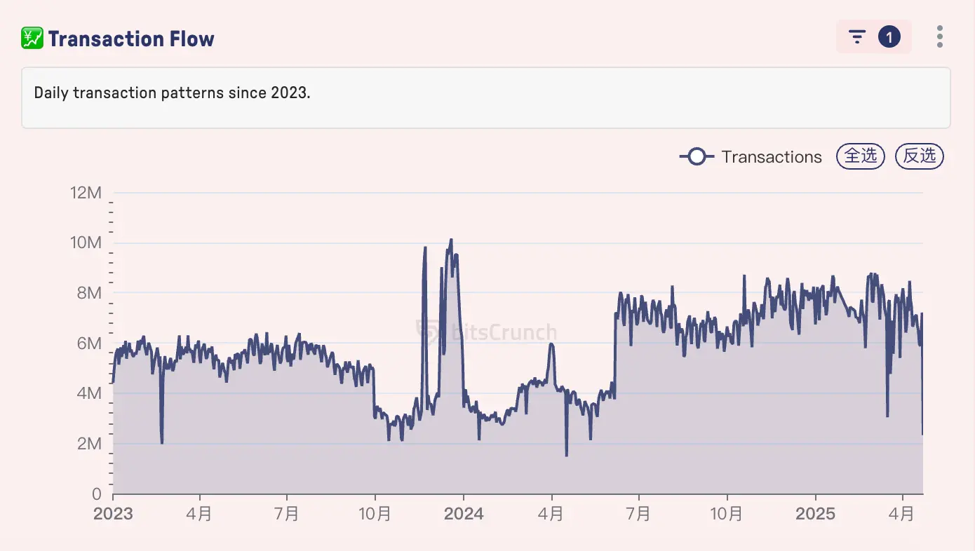Click the Transactions legend circle marker
The image size is (975, 551).
click(697, 157)
